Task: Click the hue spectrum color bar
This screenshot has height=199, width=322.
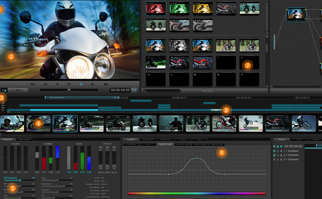Action: pos(196,193)
